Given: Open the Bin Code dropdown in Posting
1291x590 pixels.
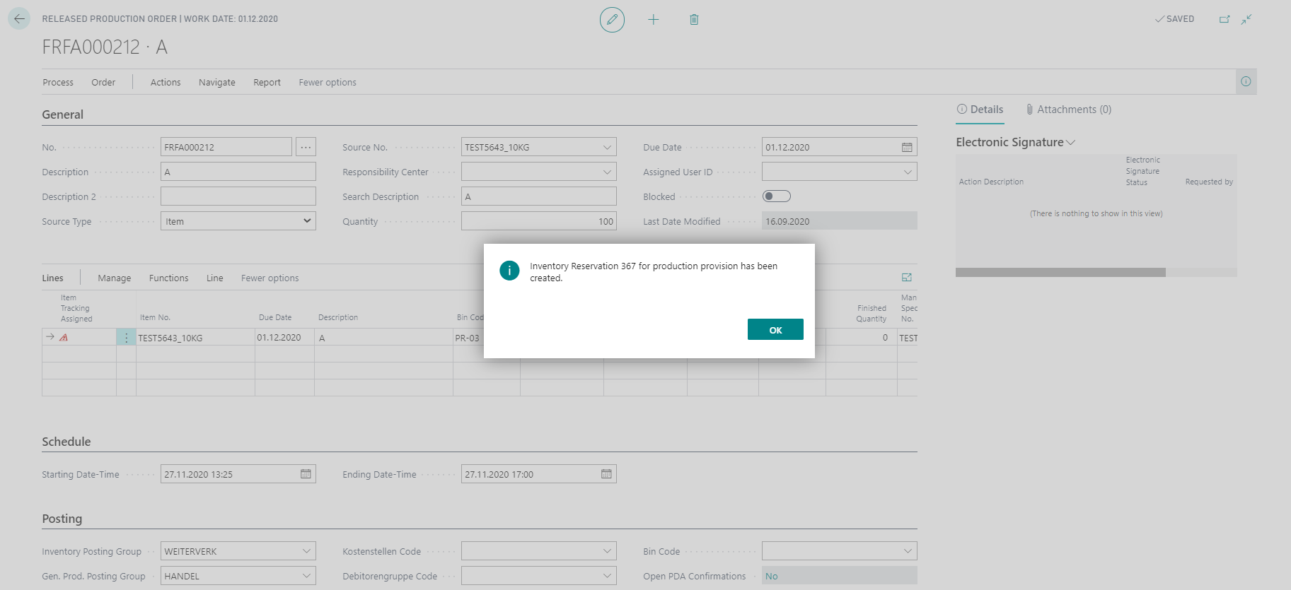Looking at the screenshot, I should [x=908, y=551].
